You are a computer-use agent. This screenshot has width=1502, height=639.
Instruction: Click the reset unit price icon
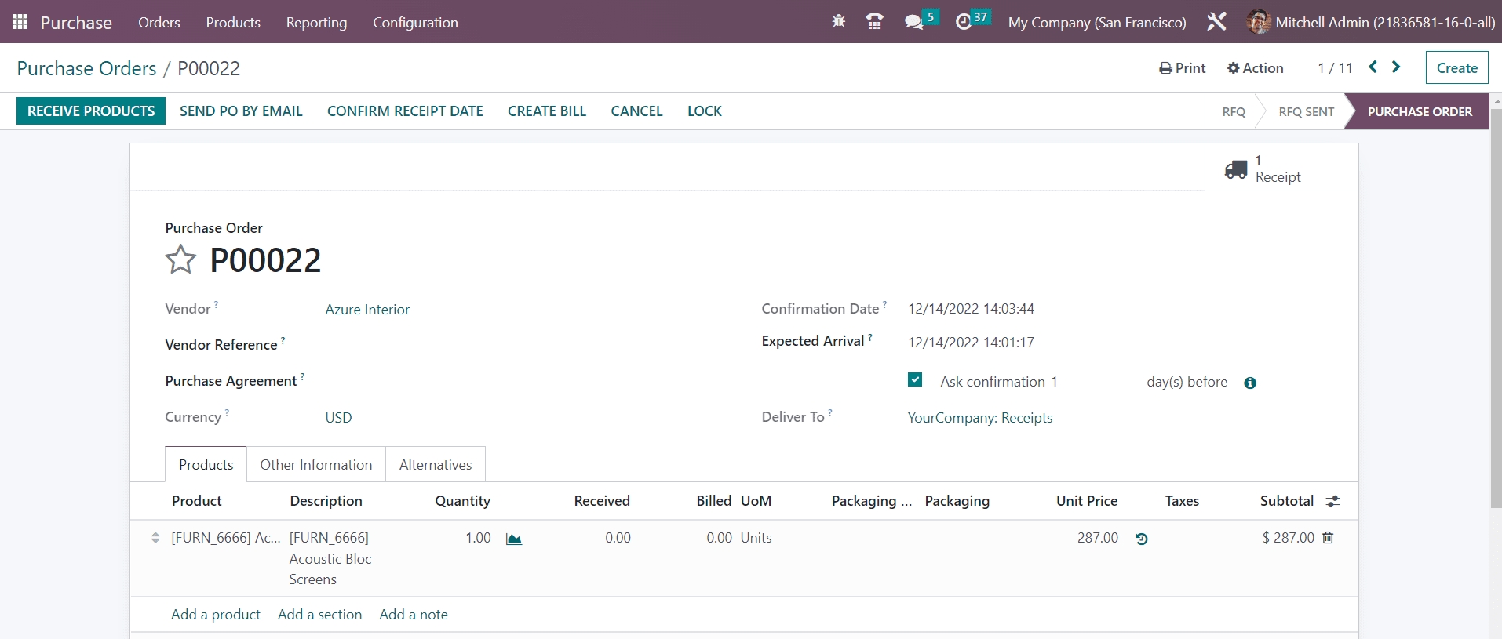[1142, 539]
